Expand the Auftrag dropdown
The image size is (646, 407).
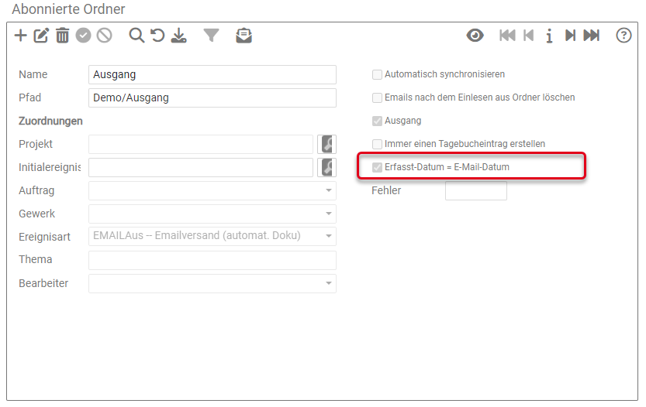click(328, 191)
